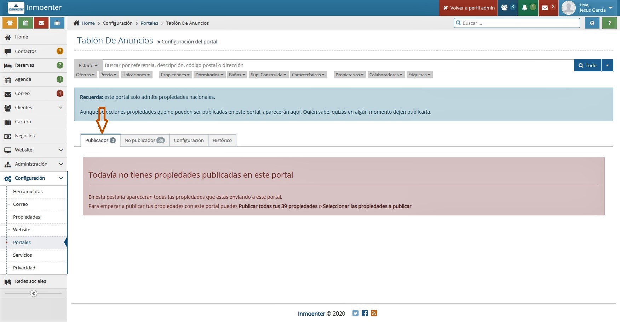Open the orange contacts shortcut icon
Image resolution: width=620 pixels, height=322 pixels.
click(10, 23)
